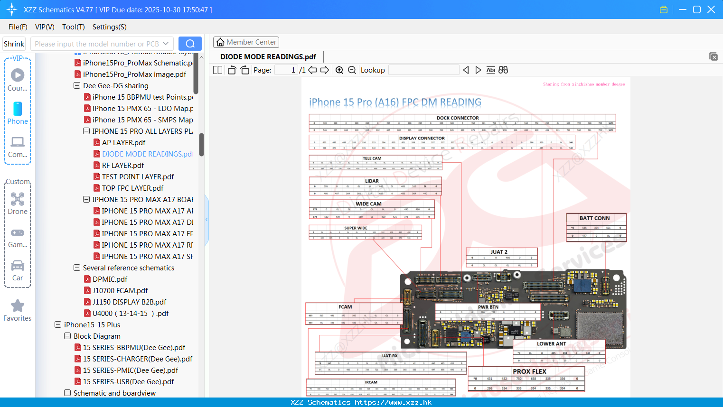Open 15 SERIES-CHARGER(Dee Gee).pdf
This screenshot has width=723, height=407.
(138, 359)
